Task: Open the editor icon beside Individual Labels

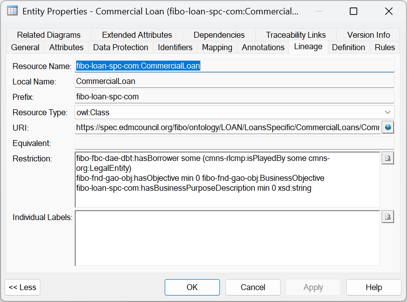Action: pos(388,217)
